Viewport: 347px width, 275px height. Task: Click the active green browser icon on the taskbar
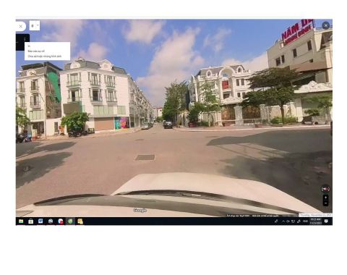pos(70,221)
